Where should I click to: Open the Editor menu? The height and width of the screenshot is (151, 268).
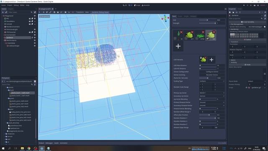click(22, 5)
